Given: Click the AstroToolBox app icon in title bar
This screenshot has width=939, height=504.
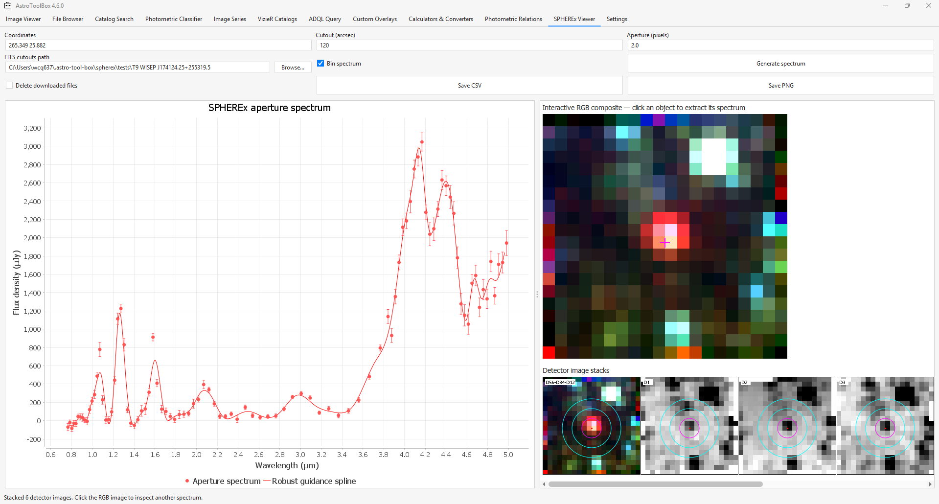Looking at the screenshot, I should [x=8, y=5].
